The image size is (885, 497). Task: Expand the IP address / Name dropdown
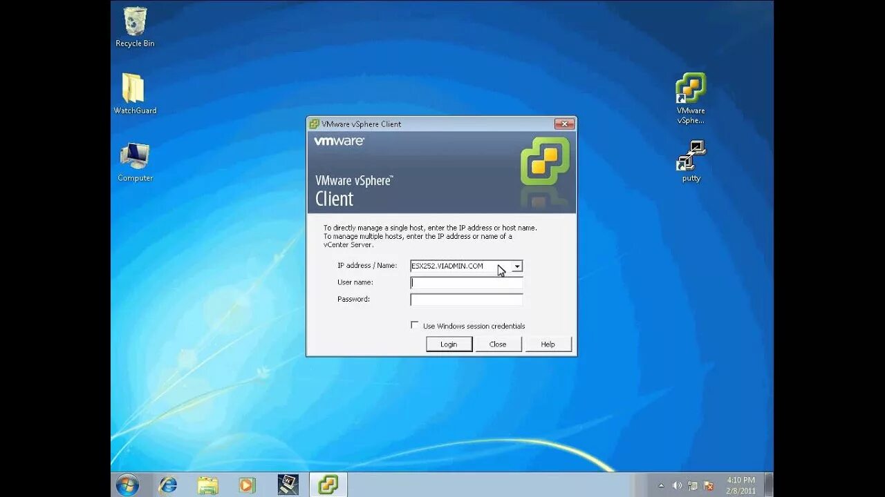pyautogui.click(x=517, y=266)
